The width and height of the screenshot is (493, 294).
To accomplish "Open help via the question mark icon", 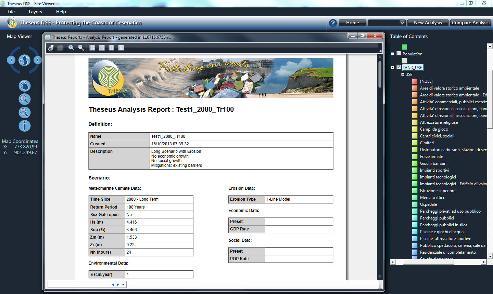I will coord(333,23).
